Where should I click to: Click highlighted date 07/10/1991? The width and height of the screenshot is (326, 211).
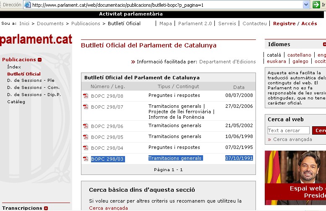(239, 158)
